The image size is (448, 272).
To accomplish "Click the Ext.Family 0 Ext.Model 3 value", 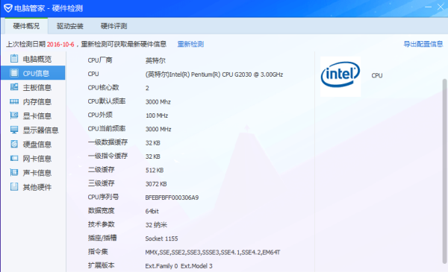I will pos(179,266).
